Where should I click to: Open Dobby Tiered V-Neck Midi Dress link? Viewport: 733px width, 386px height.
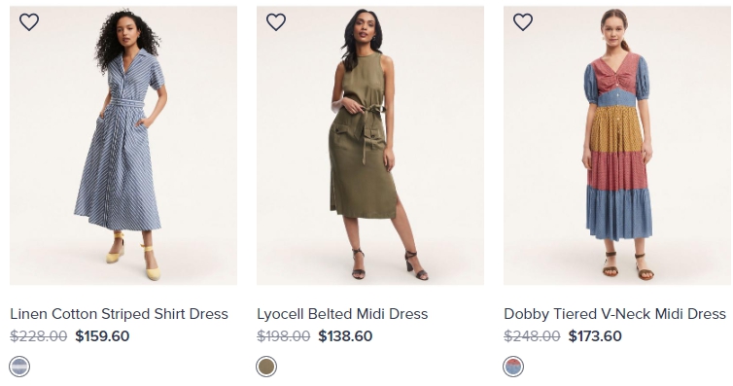[x=614, y=314]
